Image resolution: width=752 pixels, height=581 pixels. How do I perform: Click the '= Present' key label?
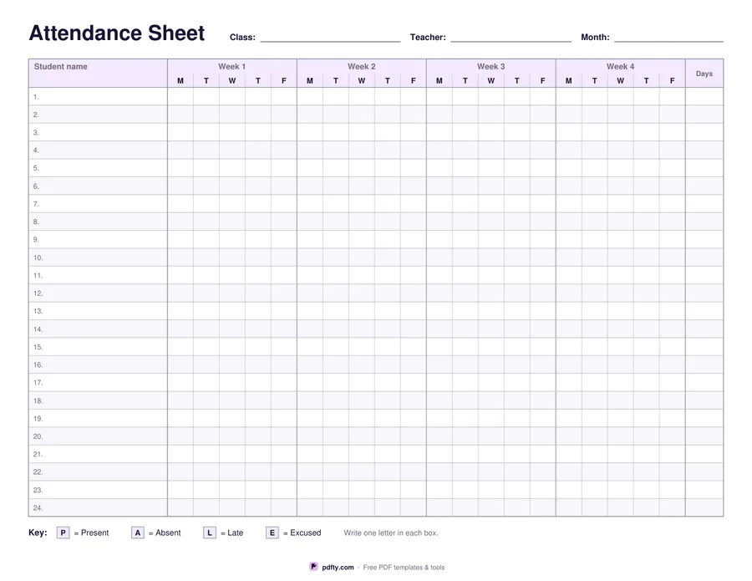click(91, 533)
